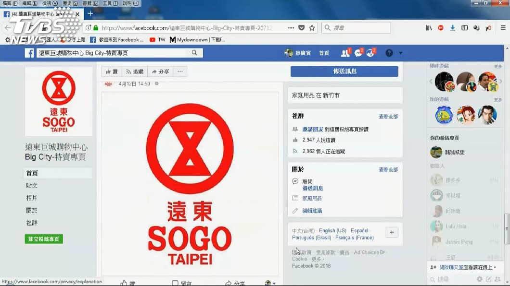Image resolution: width=510 pixels, height=286 pixels.
Task: Click 發送訊息 link in about section
Action: point(313,188)
